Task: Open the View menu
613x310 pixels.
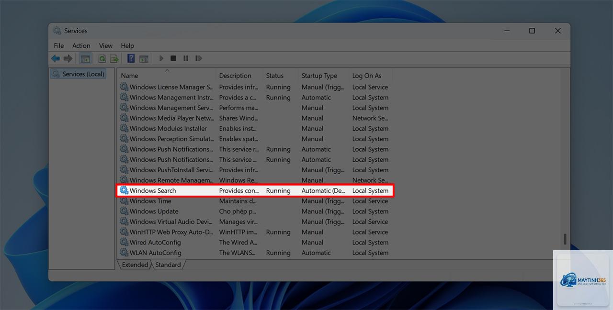Action: 106,45
